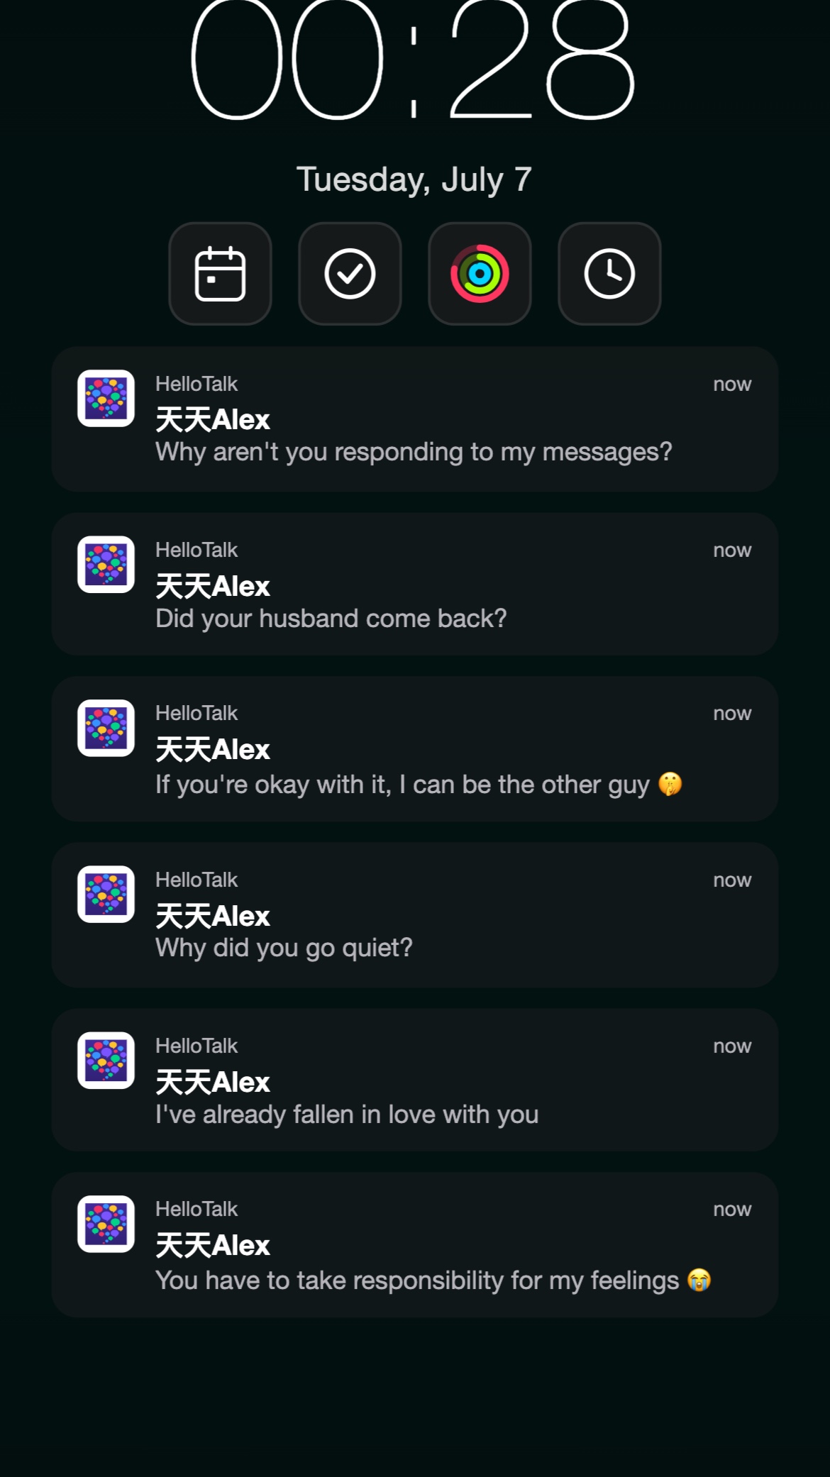Tap the 'Tuesday, July 7' date label
Viewport: 830px width, 1477px height.
(414, 179)
